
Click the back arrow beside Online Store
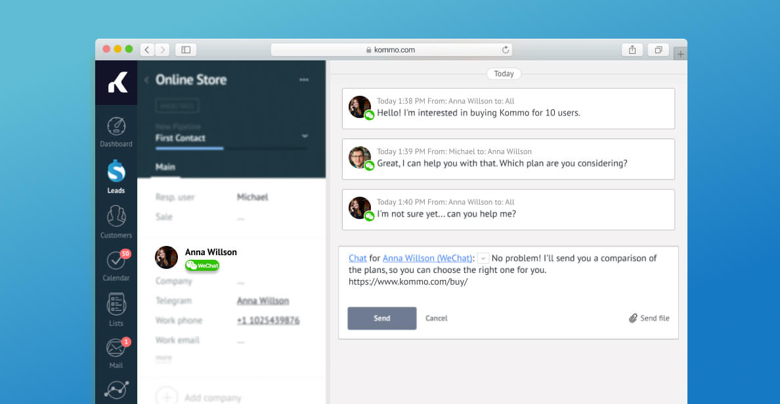[146, 80]
